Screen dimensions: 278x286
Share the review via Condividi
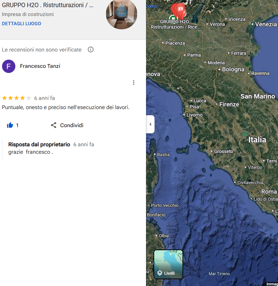(x=67, y=125)
